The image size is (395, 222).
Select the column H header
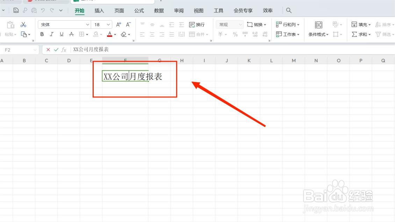pos(182,61)
